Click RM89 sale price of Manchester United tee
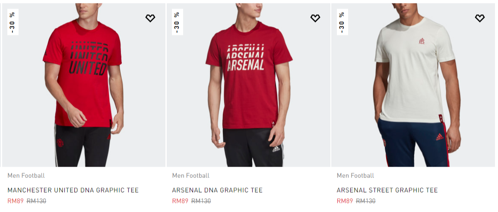 (x=16, y=201)
